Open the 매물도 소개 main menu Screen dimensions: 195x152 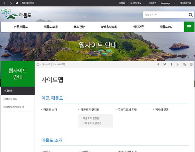coord(51,27)
